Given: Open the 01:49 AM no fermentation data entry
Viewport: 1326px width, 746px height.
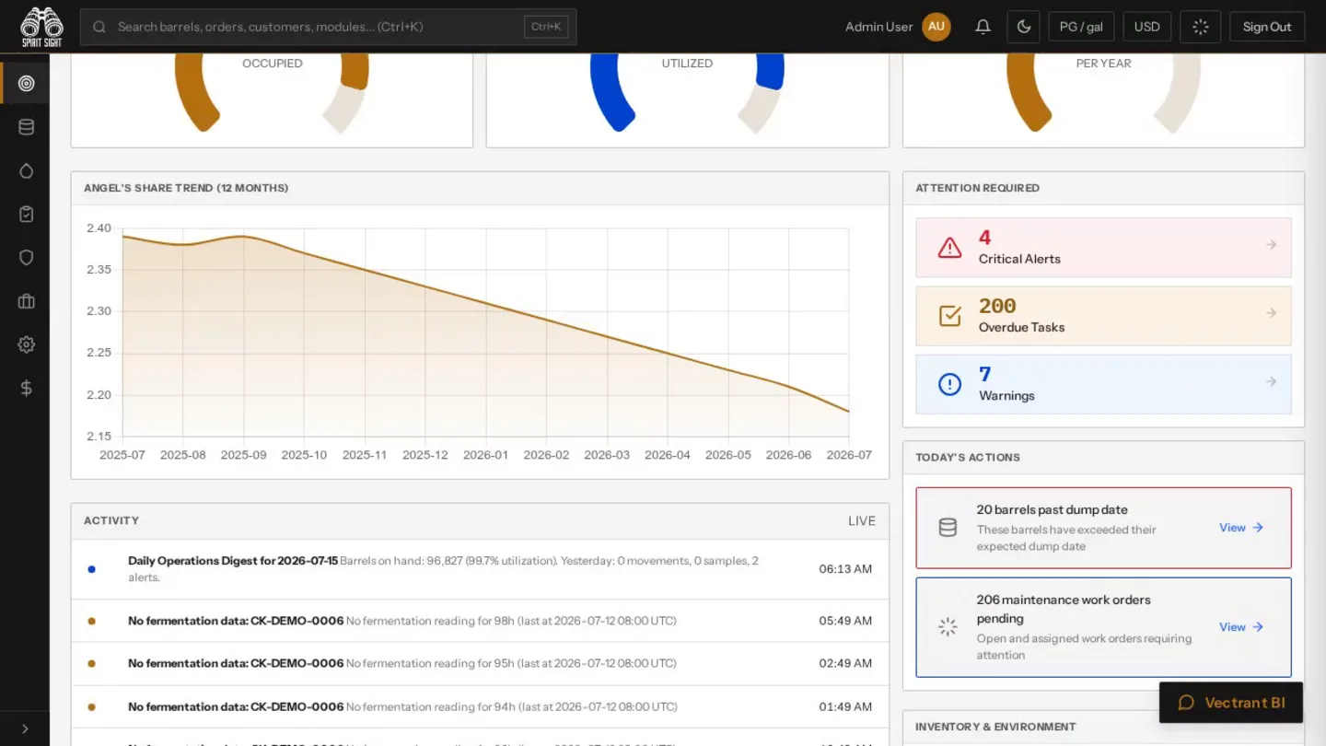Looking at the screenshot, I should coord(480,706).
